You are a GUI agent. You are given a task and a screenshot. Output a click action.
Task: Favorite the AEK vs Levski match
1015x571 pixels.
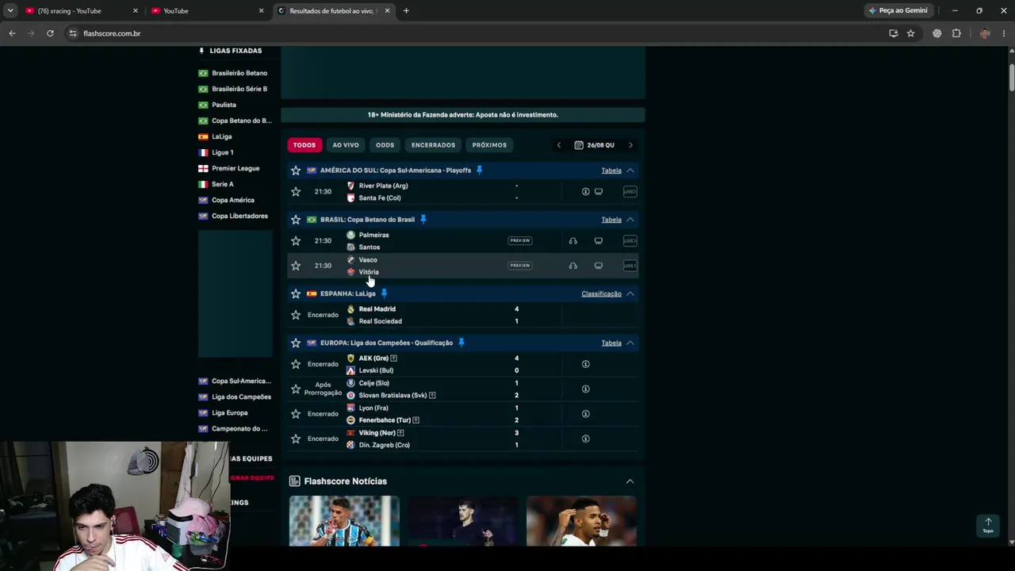296,364
